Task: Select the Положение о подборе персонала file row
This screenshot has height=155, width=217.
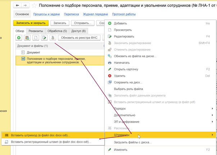Action: coord(60,61)
